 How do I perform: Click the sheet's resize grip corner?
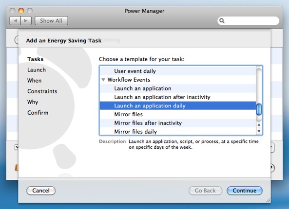click(268, 200)
